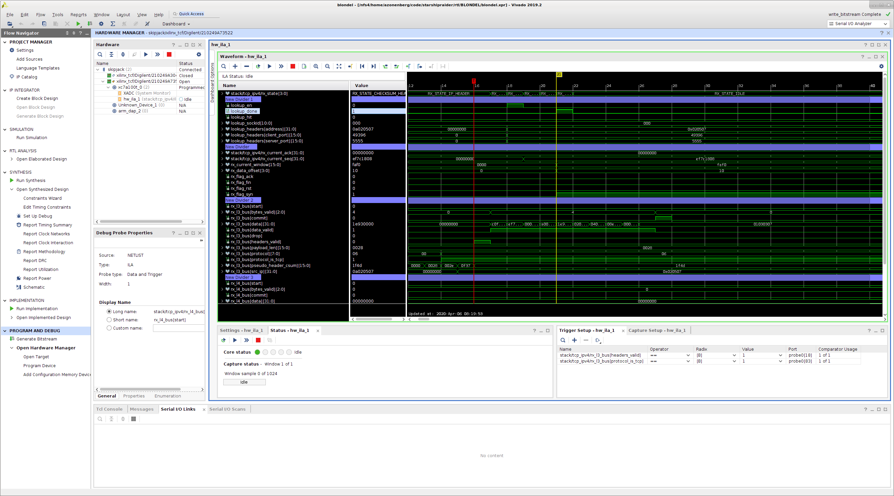Image resolution: width=894 pixels, height=496 pixels.
Task: Add a probe with Waveform plus icon
Action: tap(235, 66)
